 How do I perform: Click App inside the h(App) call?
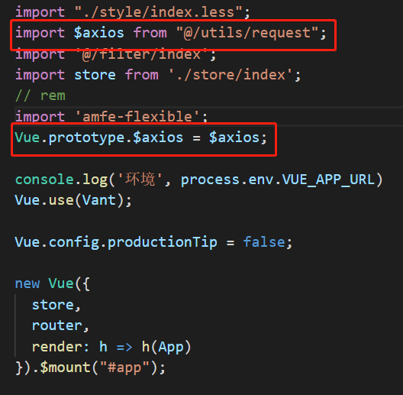tap(171, 347)
